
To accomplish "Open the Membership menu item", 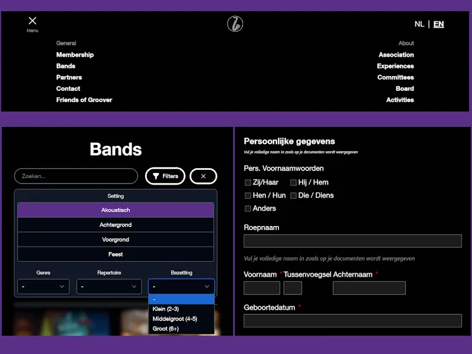I will pyautogui.click(x=75, y=55).
